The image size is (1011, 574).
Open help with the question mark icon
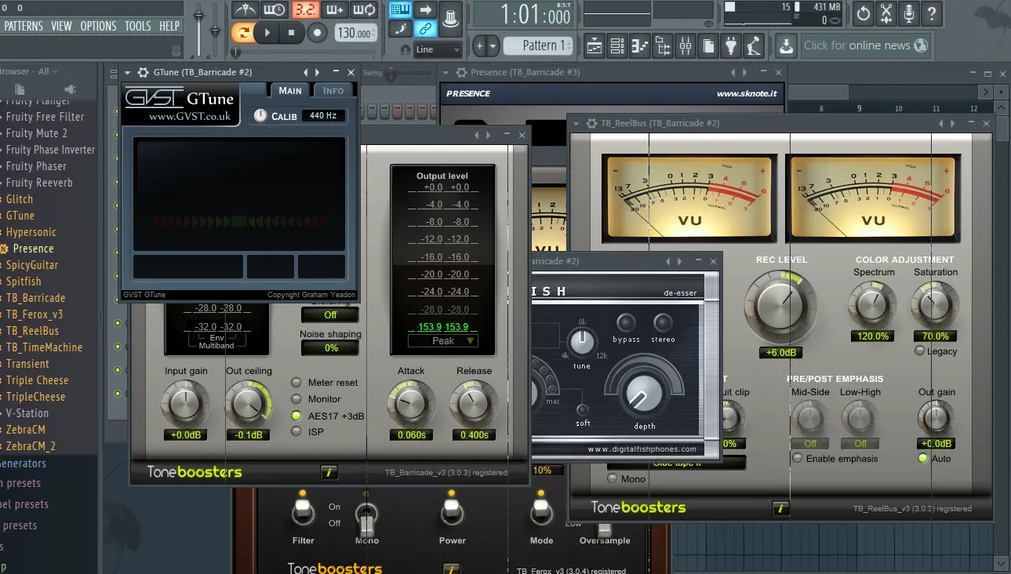point(932,13)
